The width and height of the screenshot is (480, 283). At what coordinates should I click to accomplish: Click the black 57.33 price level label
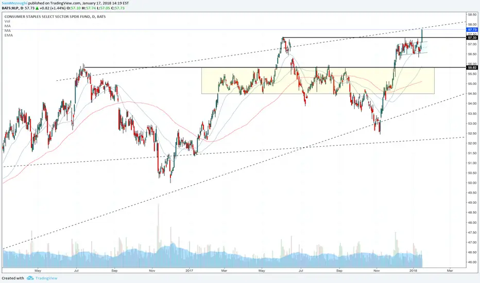click(472, 38)
